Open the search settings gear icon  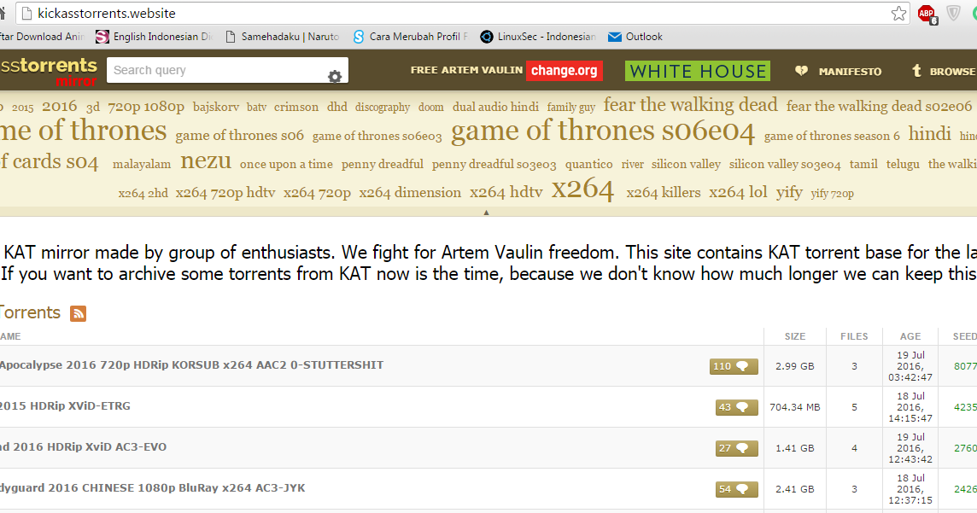click(335, 76)
